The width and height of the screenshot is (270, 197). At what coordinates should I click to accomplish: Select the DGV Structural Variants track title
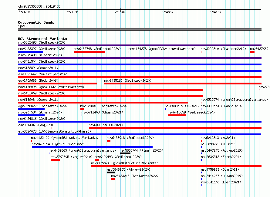point(42,39)
